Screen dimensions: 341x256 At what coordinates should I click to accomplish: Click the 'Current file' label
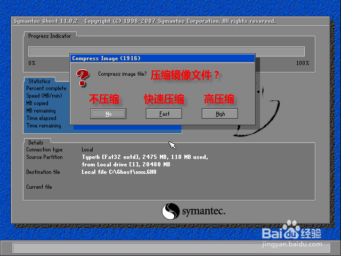[x=39, y=187]
